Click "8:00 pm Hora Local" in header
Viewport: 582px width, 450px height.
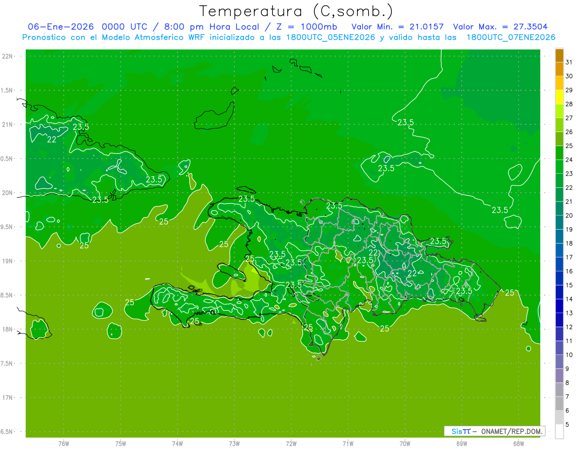212,27
